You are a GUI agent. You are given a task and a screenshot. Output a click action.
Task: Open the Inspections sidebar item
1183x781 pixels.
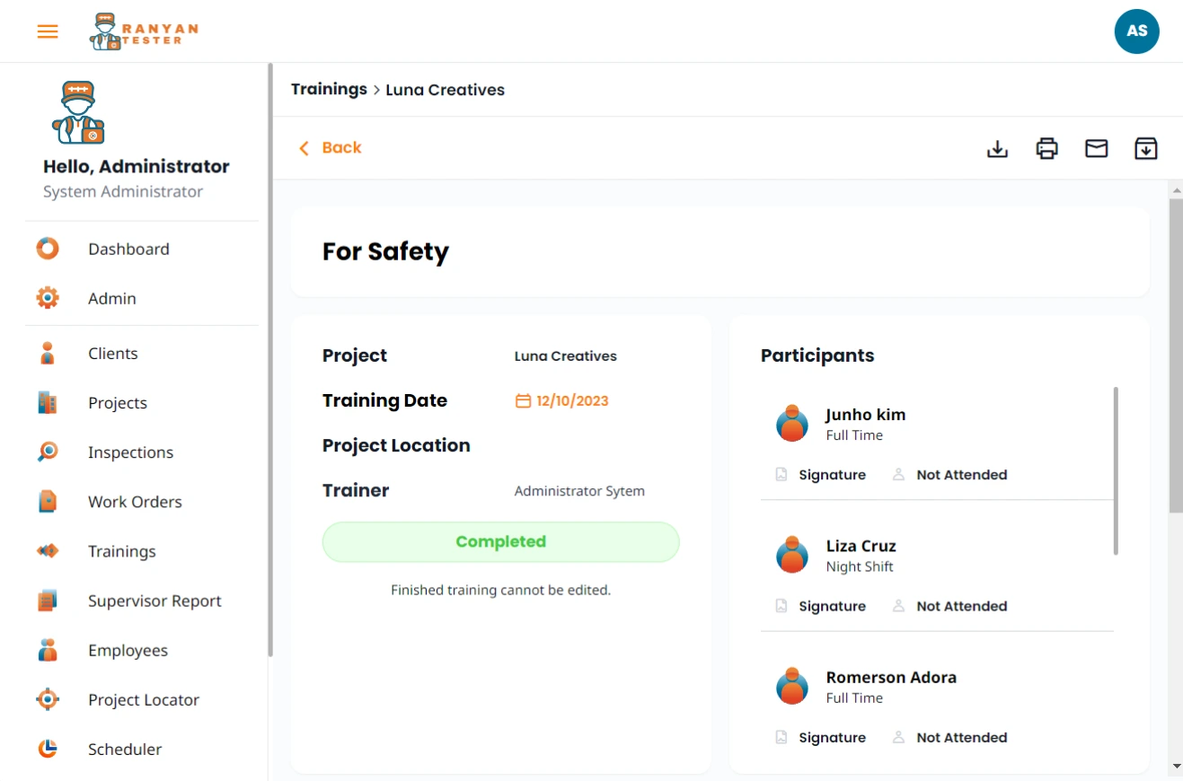click(130, 452)
